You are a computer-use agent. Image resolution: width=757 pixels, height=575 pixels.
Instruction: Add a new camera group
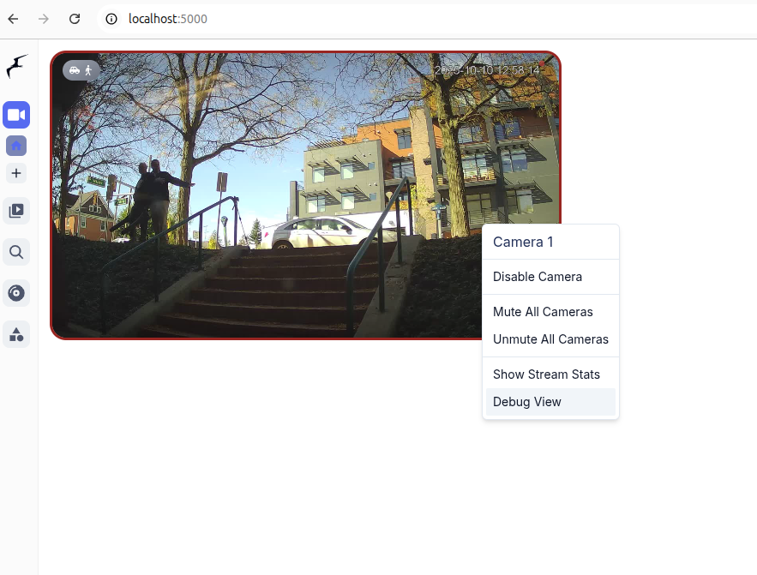tap(16, 173)
